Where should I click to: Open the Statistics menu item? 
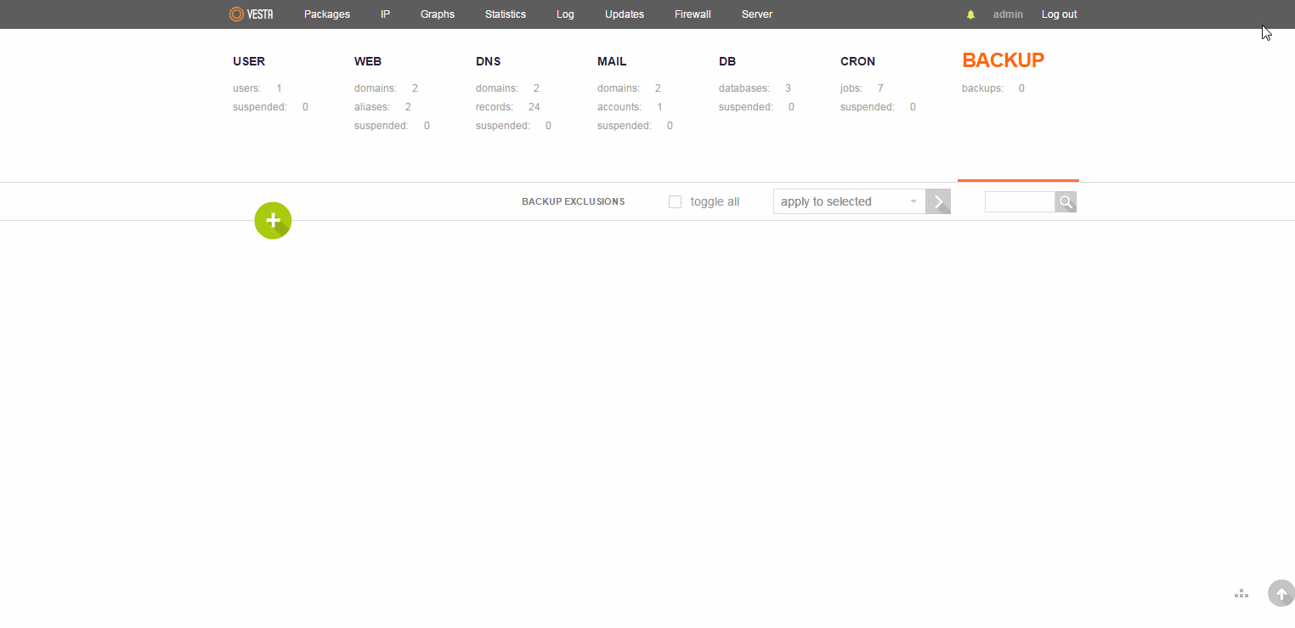506,14
